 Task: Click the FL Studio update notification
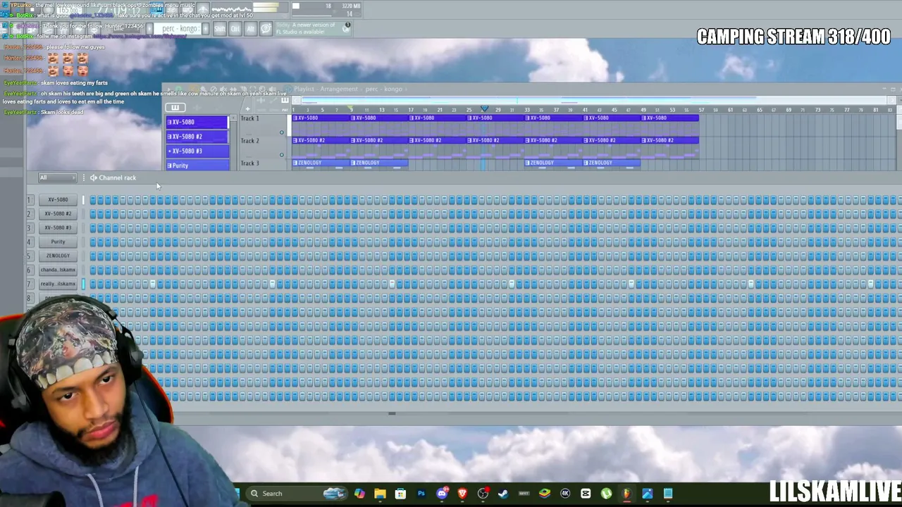tap(313, 28)
